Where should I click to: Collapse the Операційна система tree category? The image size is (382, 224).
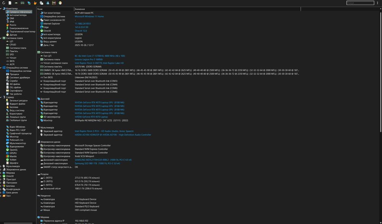[x=1, y=68]
